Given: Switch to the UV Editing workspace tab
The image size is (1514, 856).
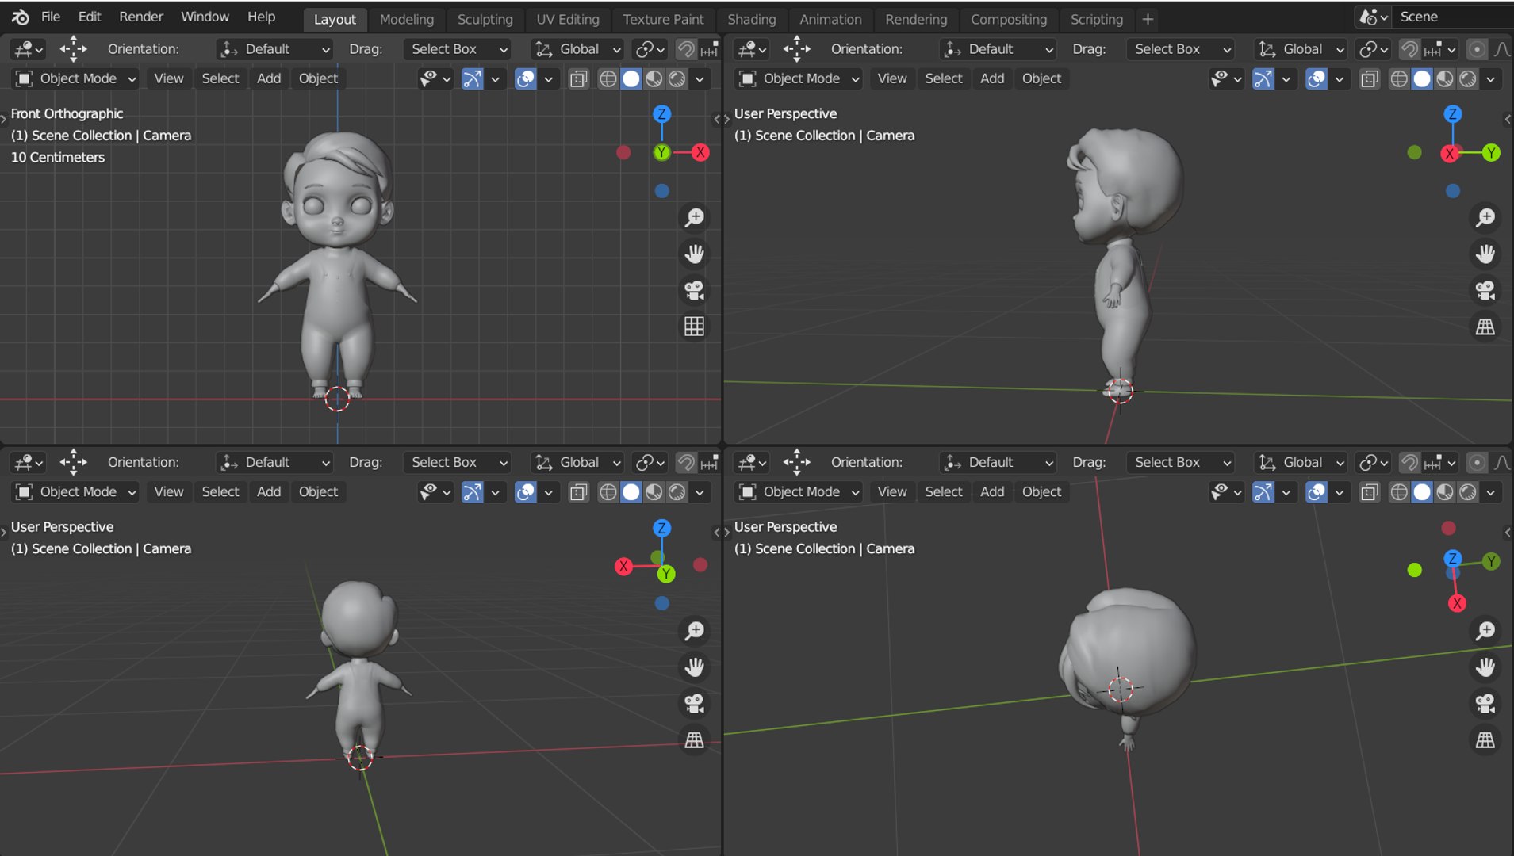Looking at the screenshot, I should (x=567, y=19).
